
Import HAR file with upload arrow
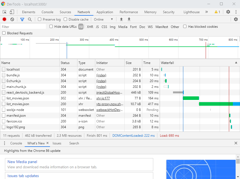tap(121, 19)
